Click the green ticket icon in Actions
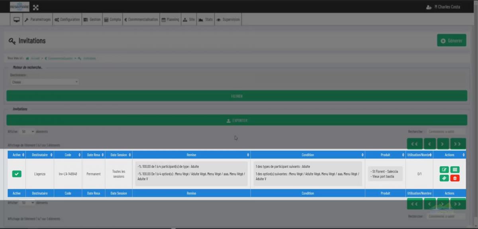 (x=444, y=178)
